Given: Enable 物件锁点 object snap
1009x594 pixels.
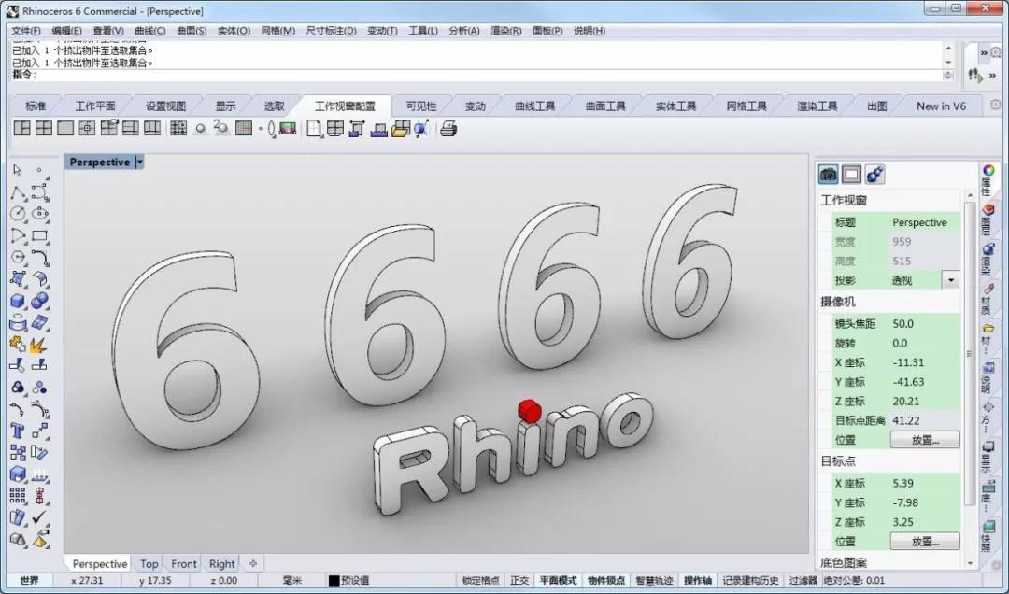Looking at the screenshot, I should point(605,581).
